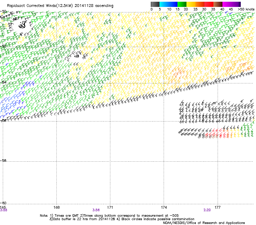The height and width of the screenshot is (225, 256).
Task: Click the blue wind barbs near 165E 55S
Action: pyautogui.click(x=11, y=105)
